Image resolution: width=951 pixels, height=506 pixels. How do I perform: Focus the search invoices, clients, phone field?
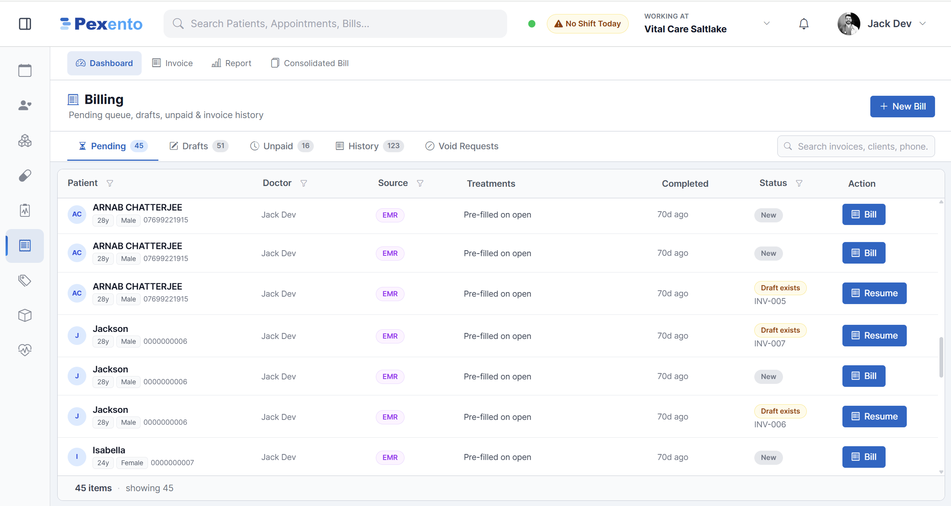[856, 146]
